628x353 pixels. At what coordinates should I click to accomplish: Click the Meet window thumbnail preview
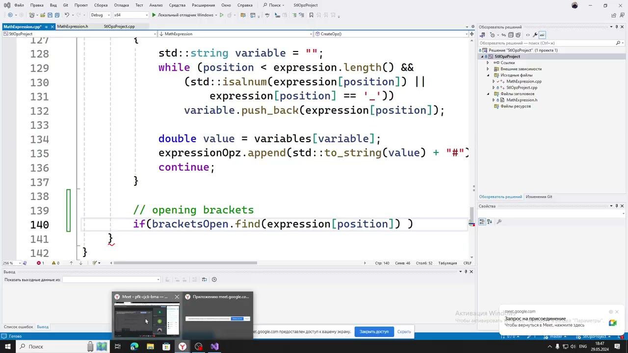(x=147, y=320)
